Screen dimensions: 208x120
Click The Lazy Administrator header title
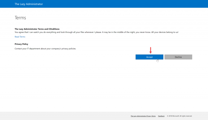pyautogui.click(x=29, y=4)
